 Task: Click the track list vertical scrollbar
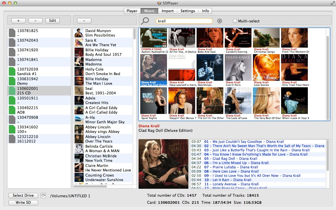point(328,155)
